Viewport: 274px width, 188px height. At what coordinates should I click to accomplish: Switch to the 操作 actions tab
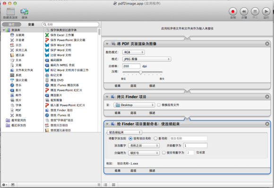coord(12,25)
